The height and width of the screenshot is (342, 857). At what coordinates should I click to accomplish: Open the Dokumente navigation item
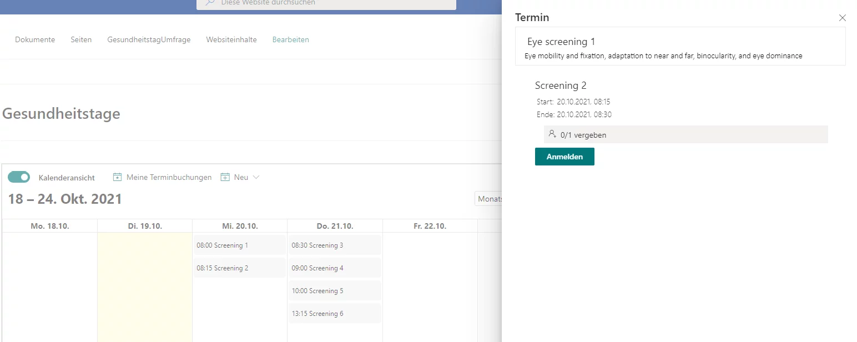pos(34,39)
